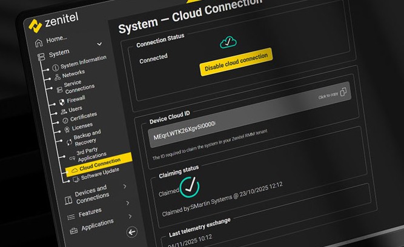
Task: Click the Zenitel logo icon
Action: click(35, 26)
